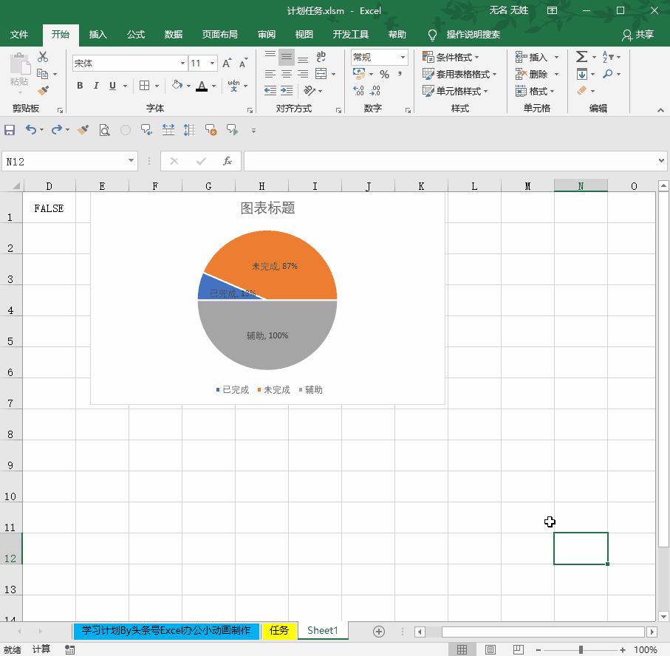Toggle top vertical alignment

(270, 55)
